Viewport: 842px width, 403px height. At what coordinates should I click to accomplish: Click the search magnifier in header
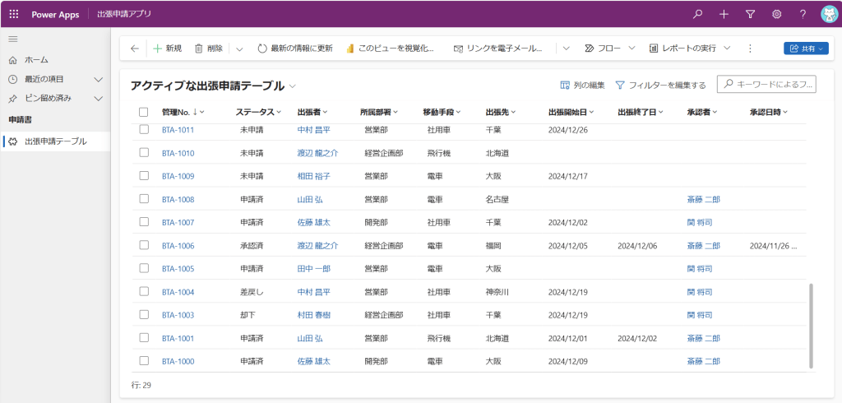coord(698,14)
